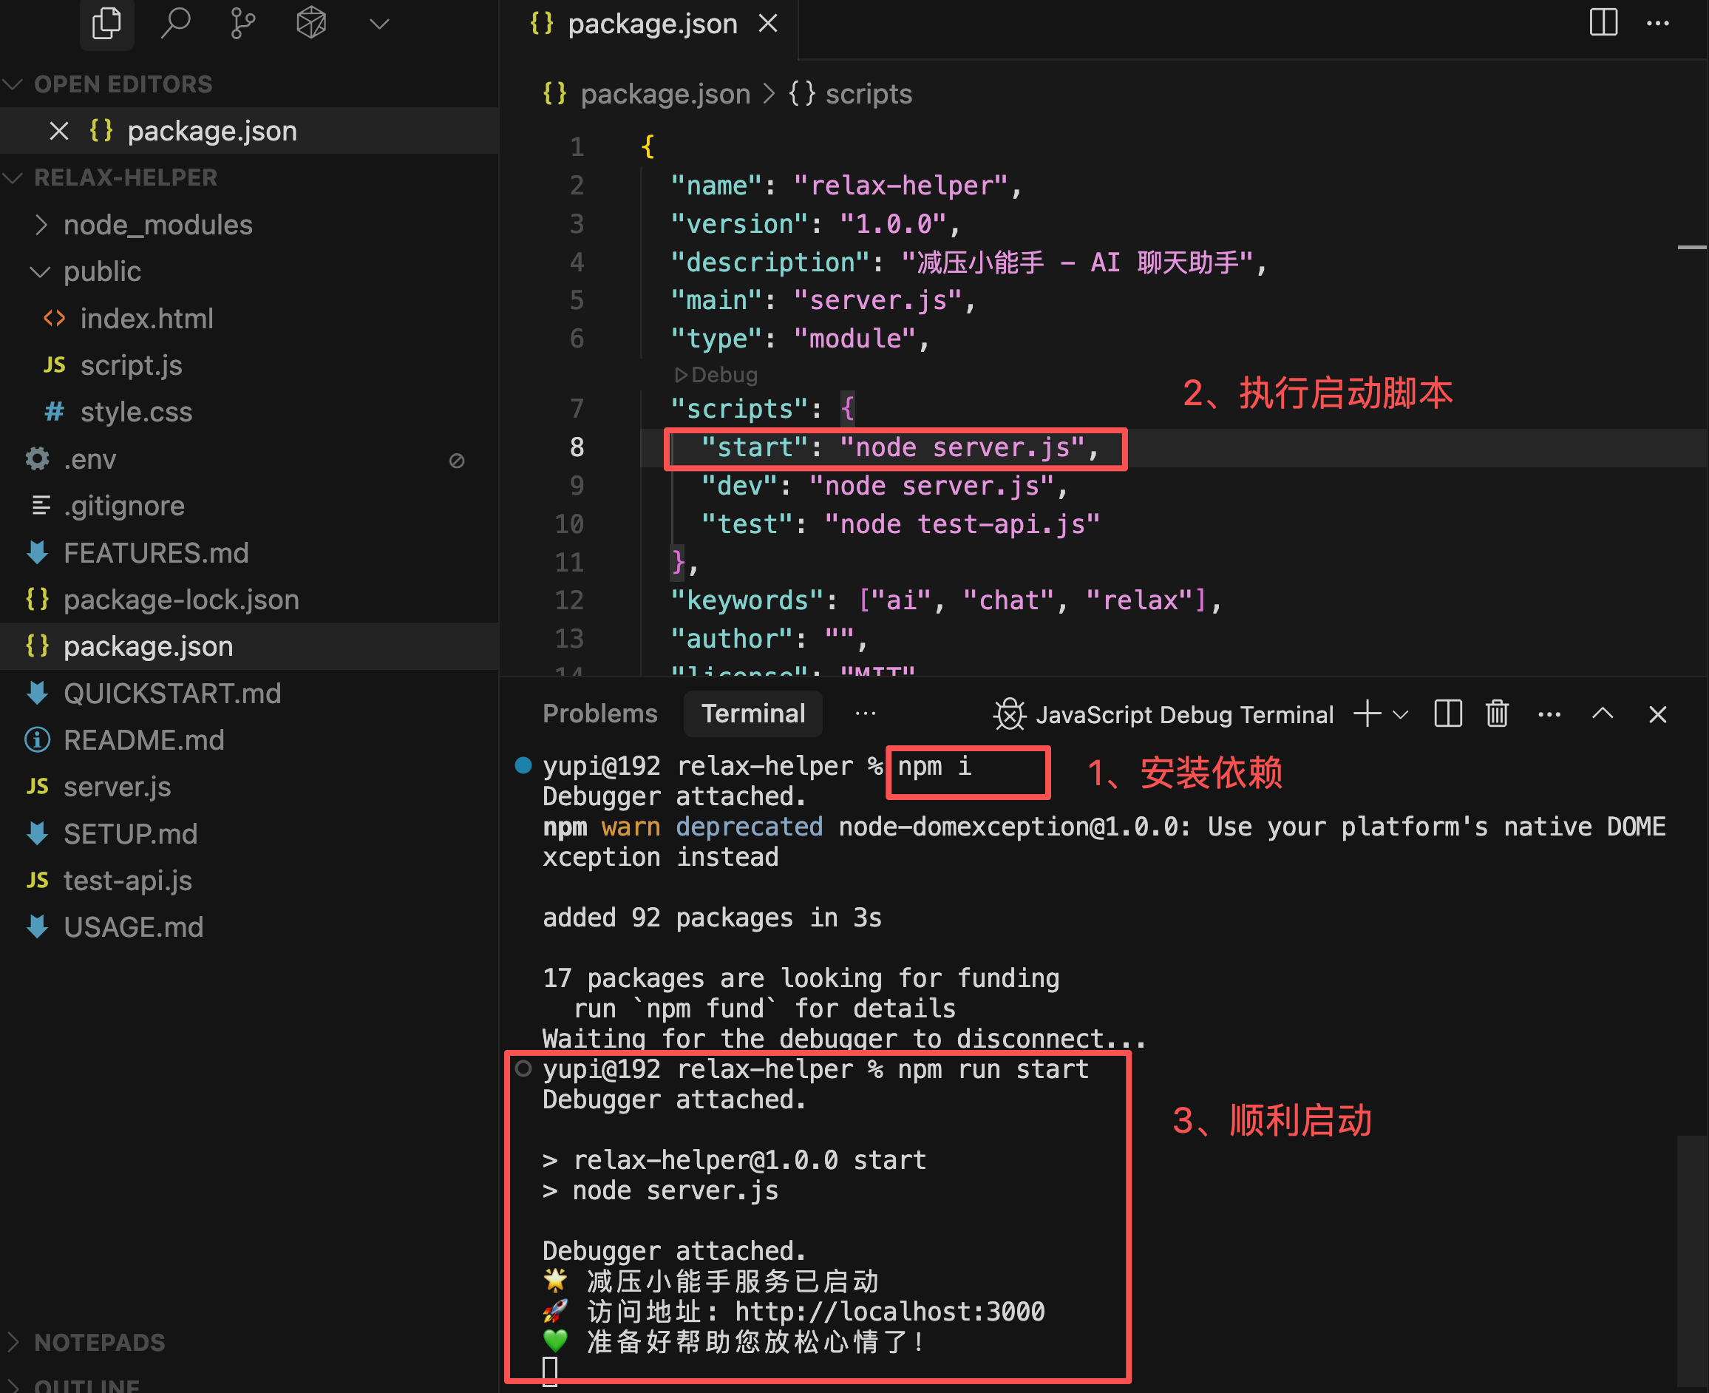Select the Terminal panel tab
1709x1393 pixels.
(752, 714)
